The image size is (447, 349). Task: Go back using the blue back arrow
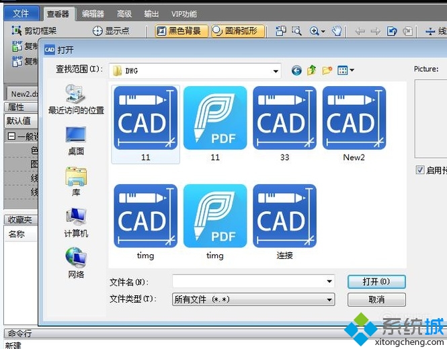296,70
